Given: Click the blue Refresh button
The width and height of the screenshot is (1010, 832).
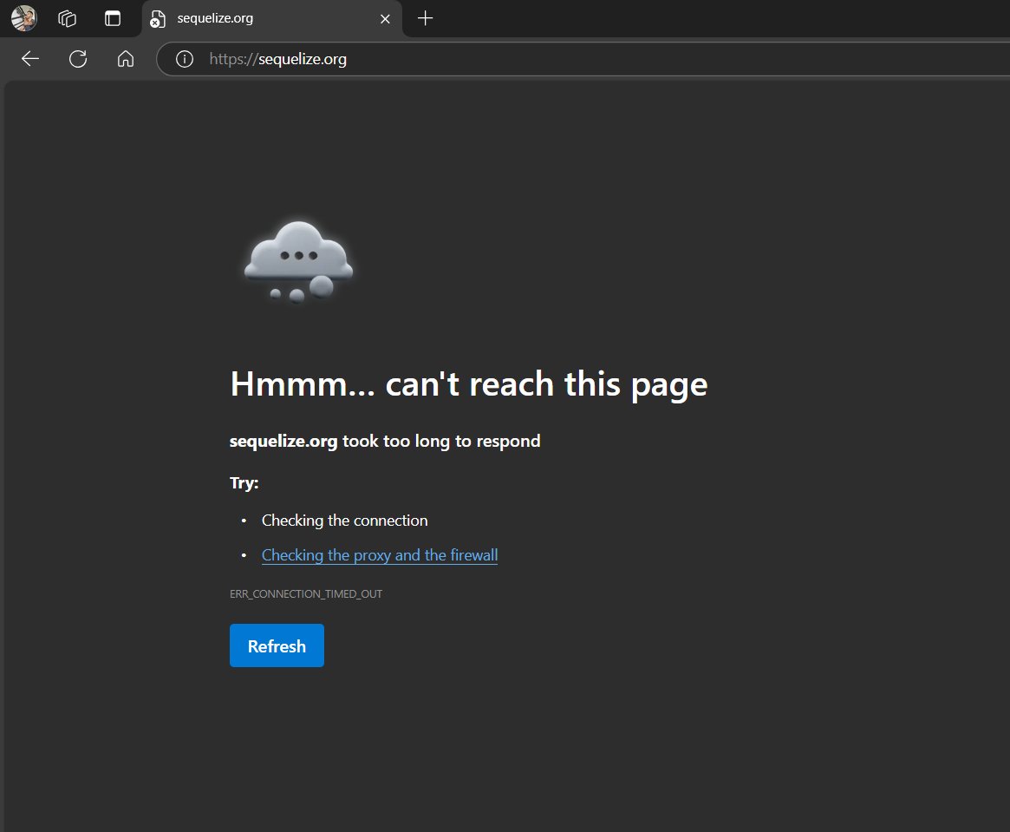Looking at the screenshot, I should [x=277, y=645].
